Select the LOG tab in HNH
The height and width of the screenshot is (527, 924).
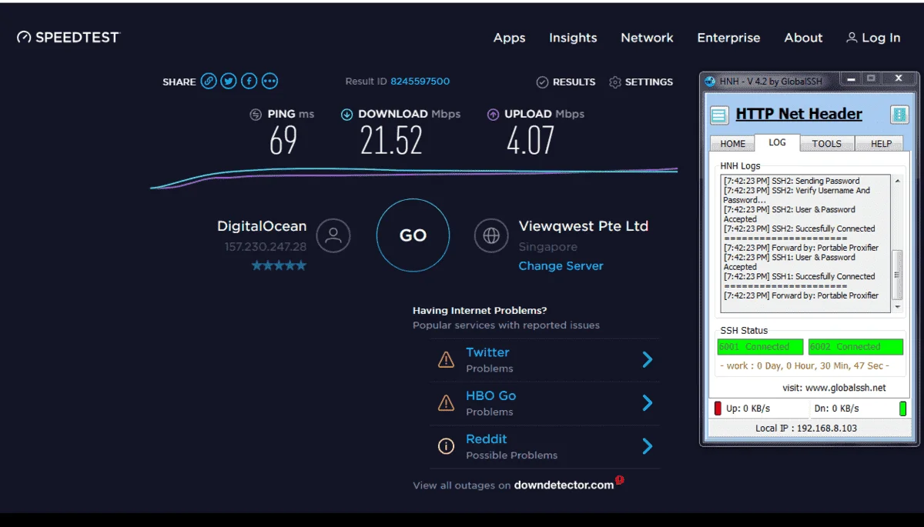tap(777, 142)
